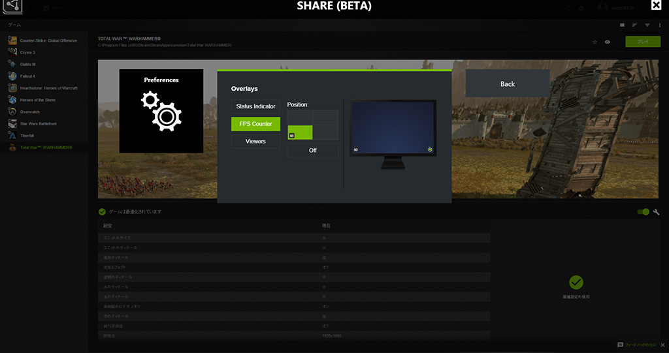The image size is (669, 353).
Task: Open the three-dot more options menu
Action: coord(660,25)
